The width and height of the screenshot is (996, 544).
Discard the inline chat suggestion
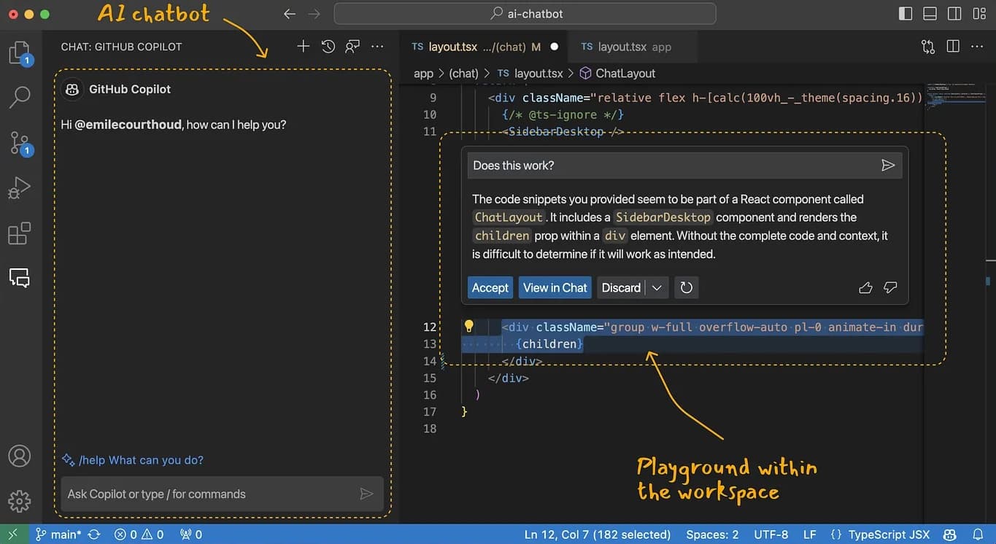621,287
